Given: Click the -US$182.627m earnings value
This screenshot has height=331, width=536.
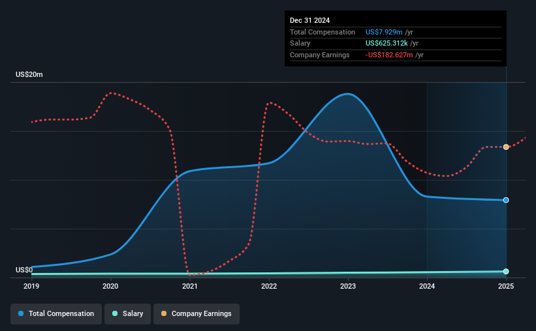Looking at the screenshot, I should coord(389,55).
